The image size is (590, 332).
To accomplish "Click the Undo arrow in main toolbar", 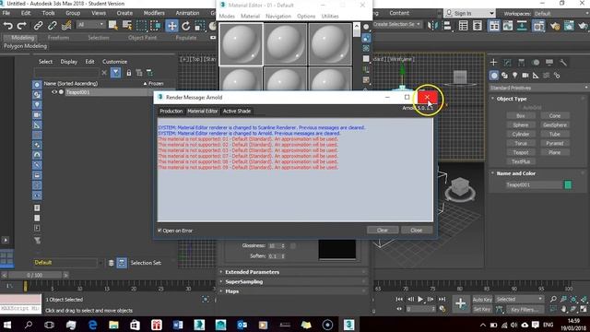I will [8, 26].
